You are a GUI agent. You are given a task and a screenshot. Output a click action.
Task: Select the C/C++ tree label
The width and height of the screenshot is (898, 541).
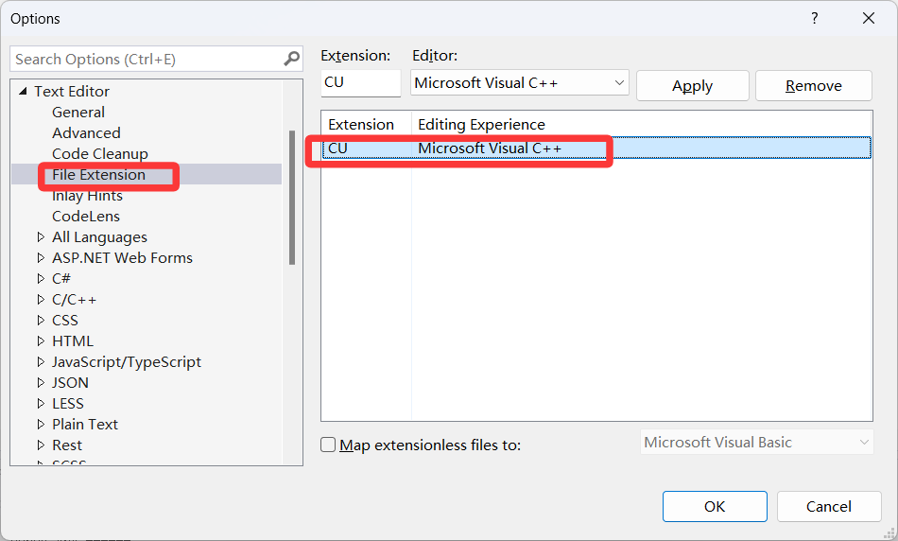tap(75, 299)
